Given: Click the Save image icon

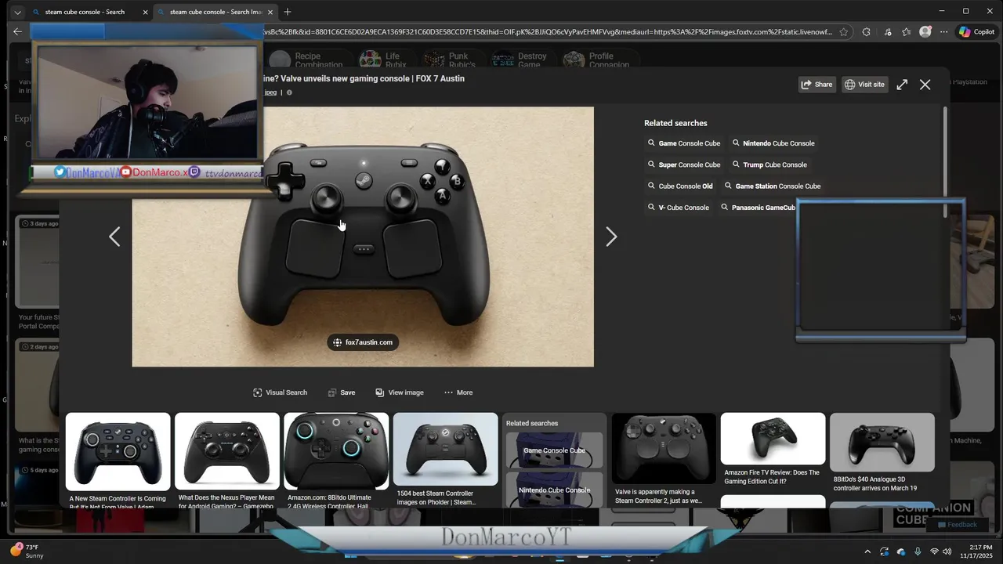Looking at the screenshot, I should coord(332,392).
